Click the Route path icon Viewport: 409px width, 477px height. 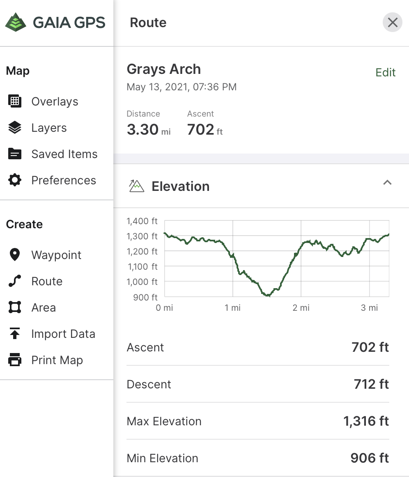coord(15,281)
